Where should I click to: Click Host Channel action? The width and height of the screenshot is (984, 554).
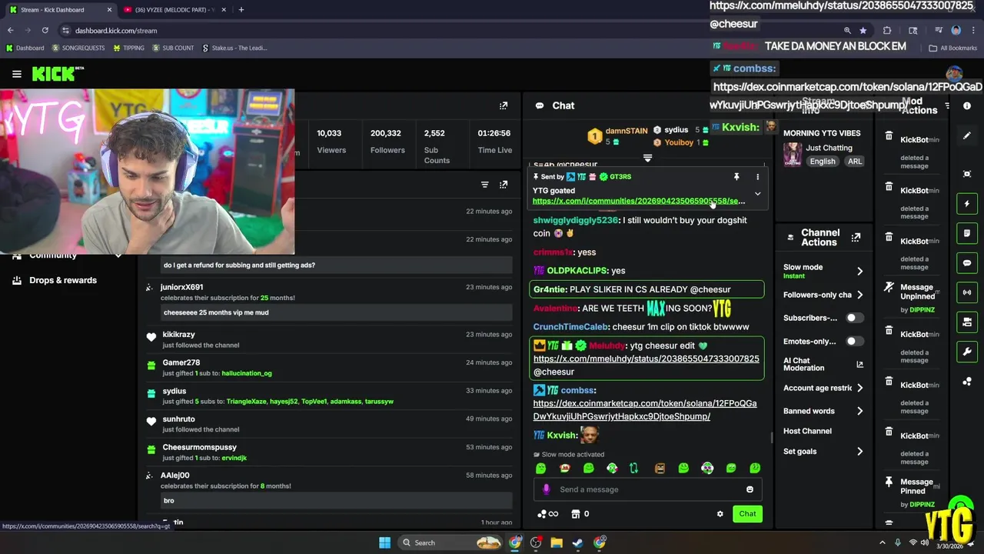coord(807,431)
